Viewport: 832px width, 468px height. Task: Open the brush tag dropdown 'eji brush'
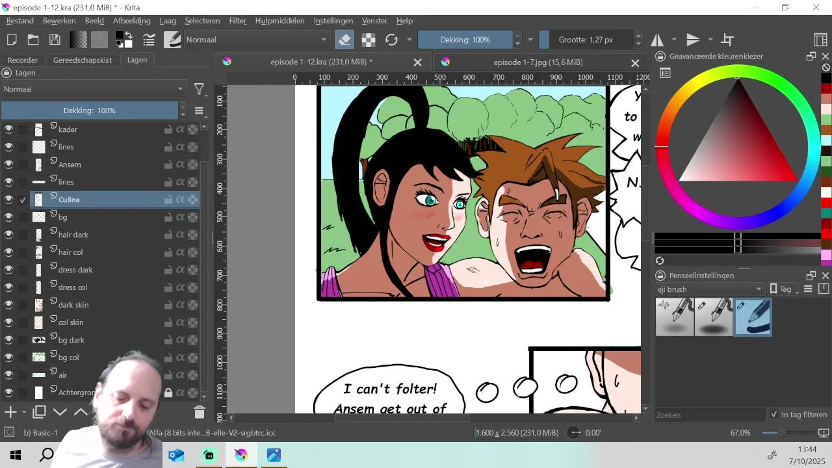(x=710, y=289)
